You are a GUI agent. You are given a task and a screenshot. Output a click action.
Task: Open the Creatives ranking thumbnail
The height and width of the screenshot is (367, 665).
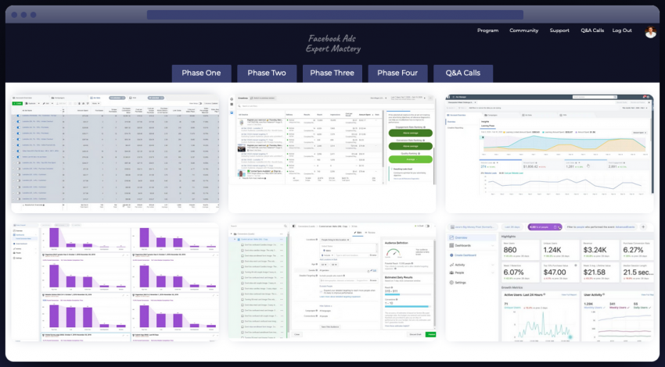(332, 153)
